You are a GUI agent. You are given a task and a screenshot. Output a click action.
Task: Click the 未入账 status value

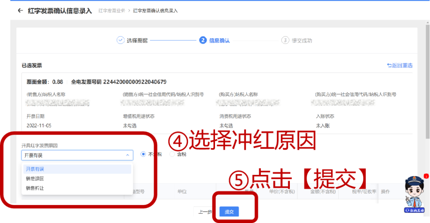coord(323,125)
